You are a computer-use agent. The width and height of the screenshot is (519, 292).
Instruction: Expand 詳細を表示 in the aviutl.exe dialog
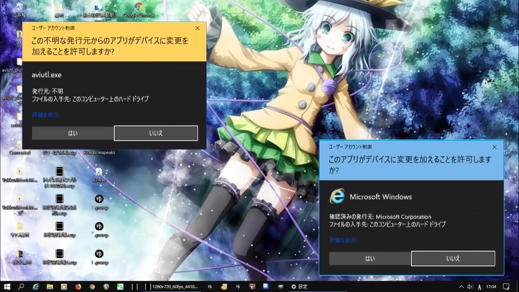click(45, 115)
